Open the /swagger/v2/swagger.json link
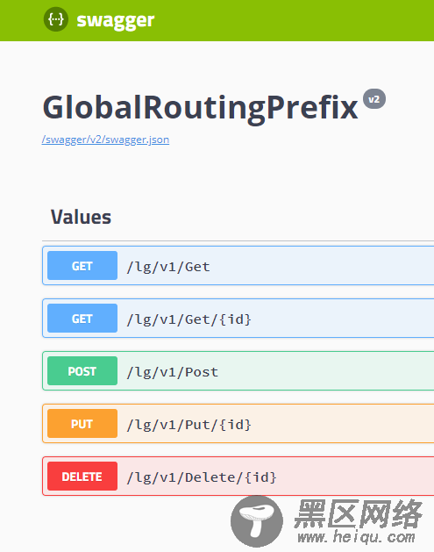Image resolution: width=434 pixels, height=552 pixels. (105, 140)
